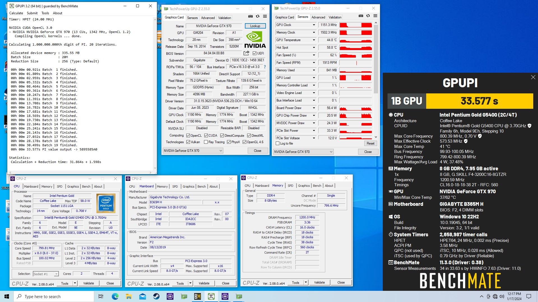This screenshot has height=302, width=538.
Task: Click the refresh icon in GPU-Z Sensors window
Action: point(368,16)
